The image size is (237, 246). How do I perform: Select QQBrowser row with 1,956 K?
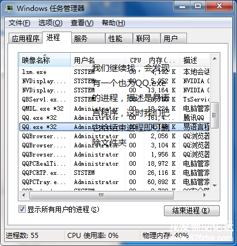tap(114, 154)
